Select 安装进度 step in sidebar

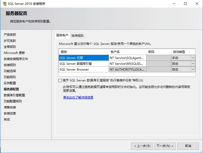pos(10,113)
